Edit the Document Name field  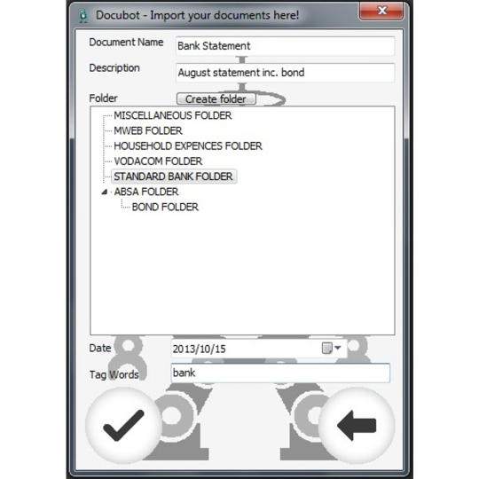pyautogui.click(x=285, y=46)
